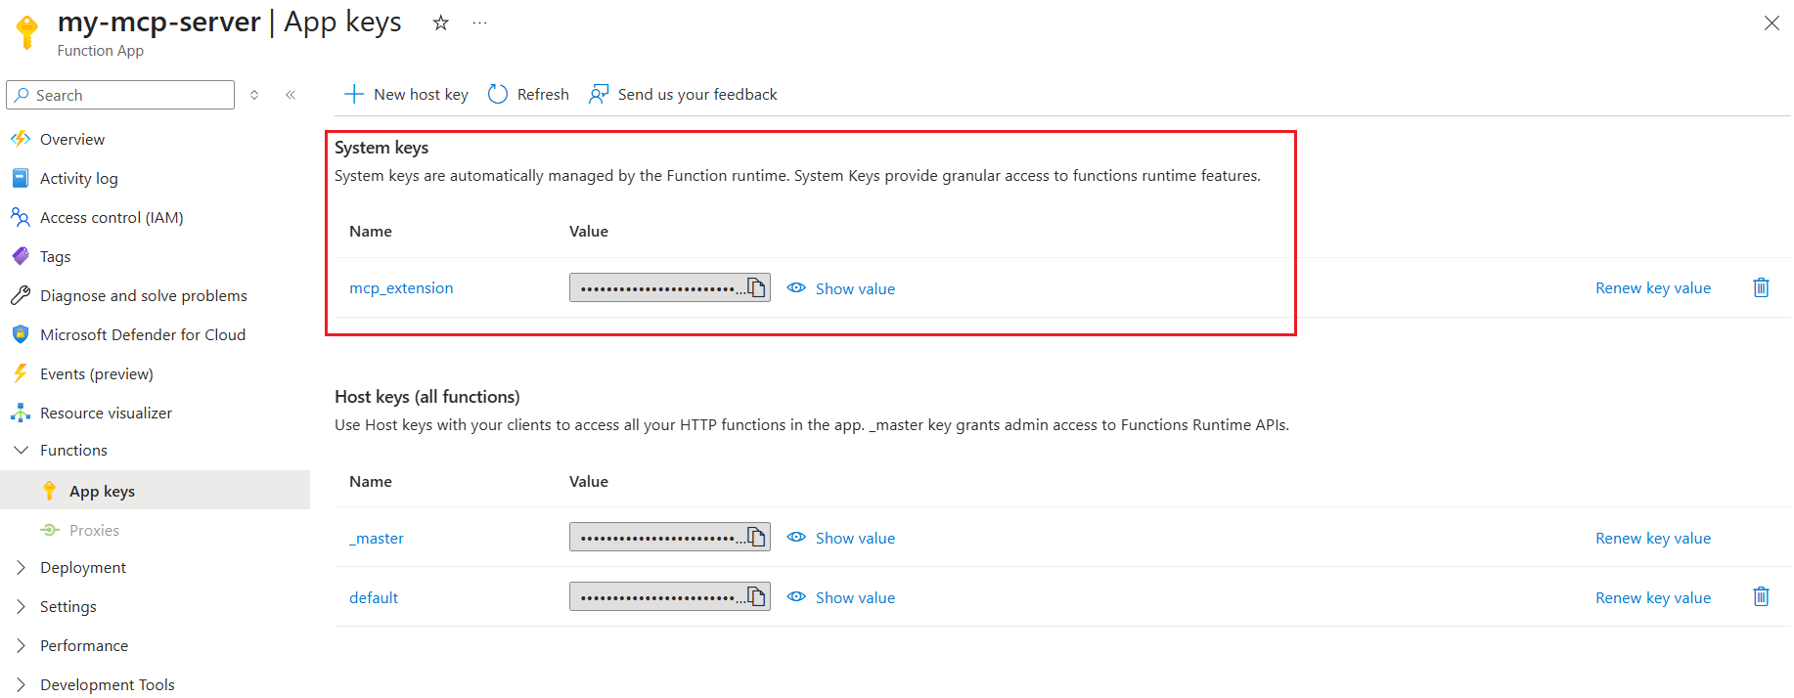Image resolution: width=1794 pixels, height=698 pixels.
Task: Show value of the default host key
Action: (854, 596)
